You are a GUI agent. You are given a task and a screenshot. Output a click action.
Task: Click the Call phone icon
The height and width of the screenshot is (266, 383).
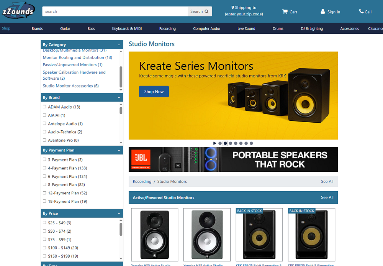(361, 11)
